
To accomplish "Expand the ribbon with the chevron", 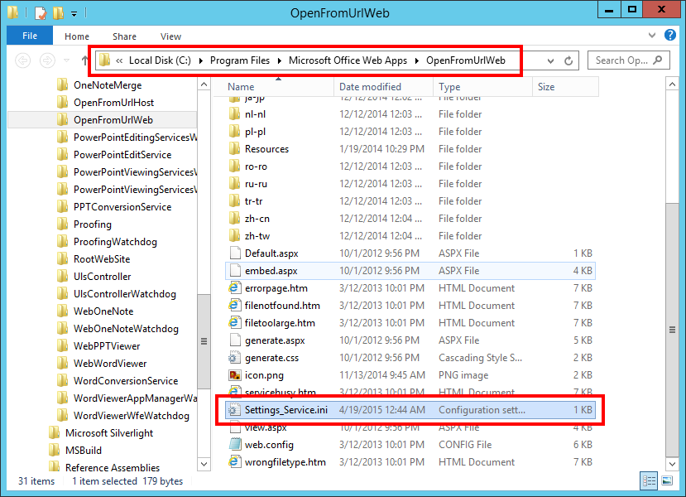I will [x=652, y=36].
